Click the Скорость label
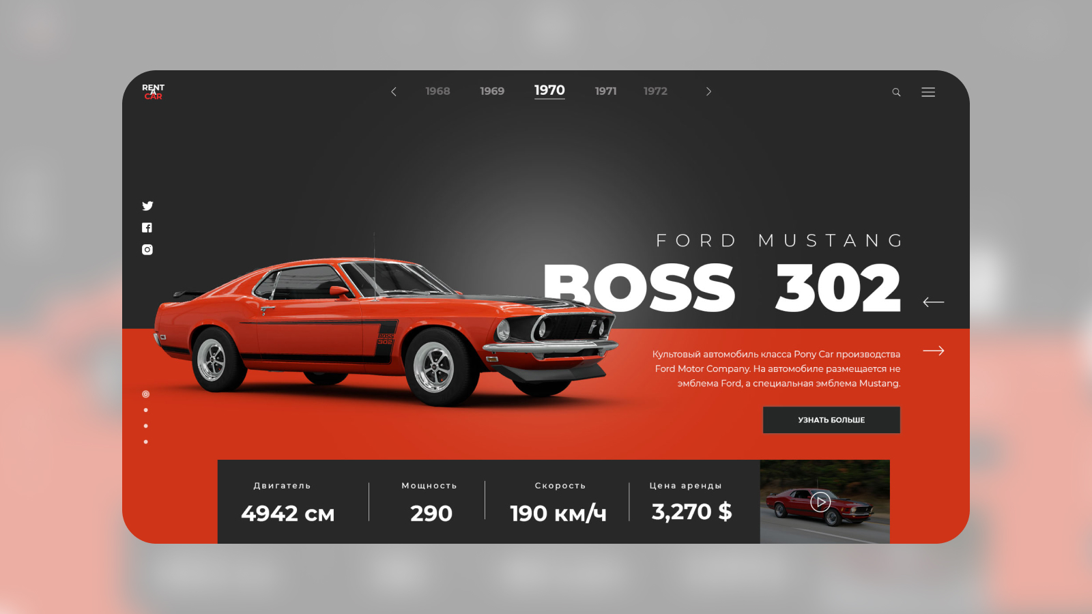 point(560,486)
